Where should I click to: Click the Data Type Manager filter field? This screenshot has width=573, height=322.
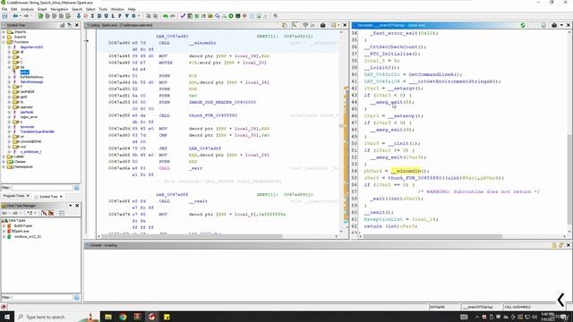tap(42, 298)
